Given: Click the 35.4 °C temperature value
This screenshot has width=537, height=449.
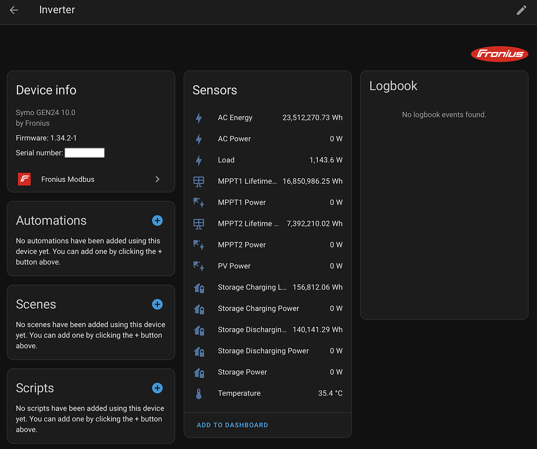Looking at the screenshot, I should coord(330,393).
